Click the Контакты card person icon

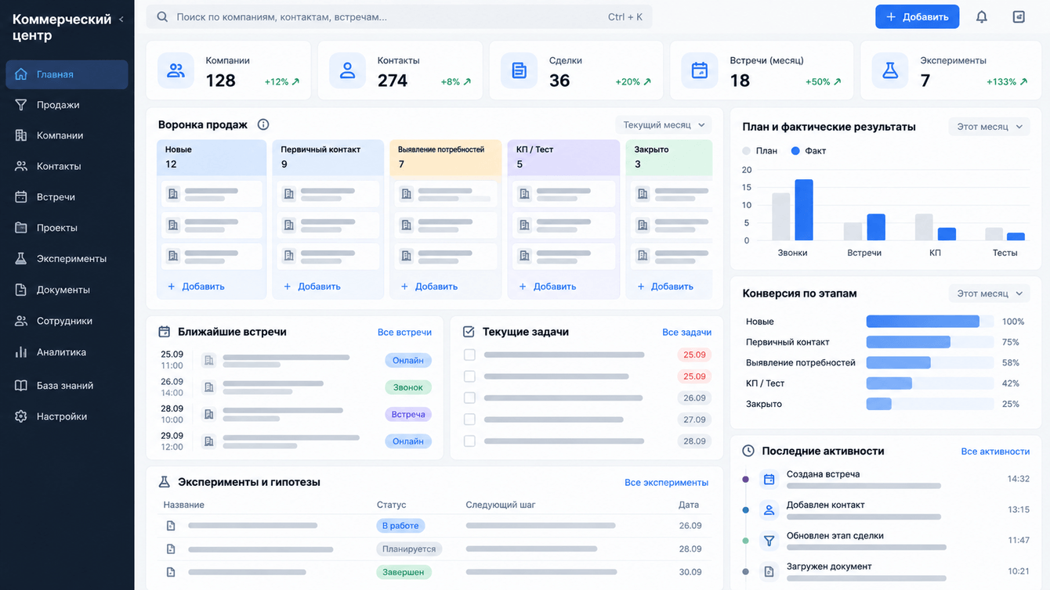click(347, 70)
